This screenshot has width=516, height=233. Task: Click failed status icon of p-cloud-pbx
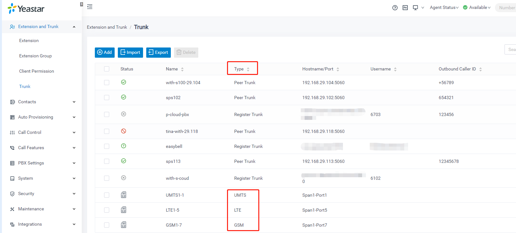click(x=124, y=114)
